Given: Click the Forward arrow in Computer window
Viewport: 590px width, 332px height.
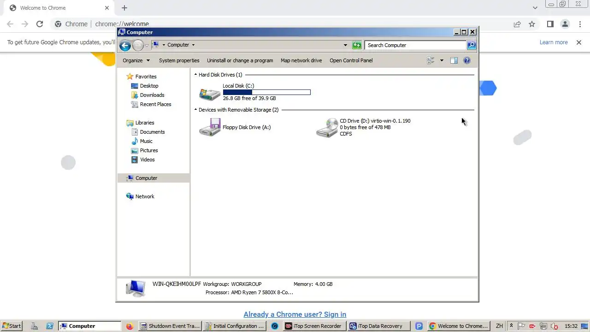Looking at the screenshot, I should [x=138, y=45].
